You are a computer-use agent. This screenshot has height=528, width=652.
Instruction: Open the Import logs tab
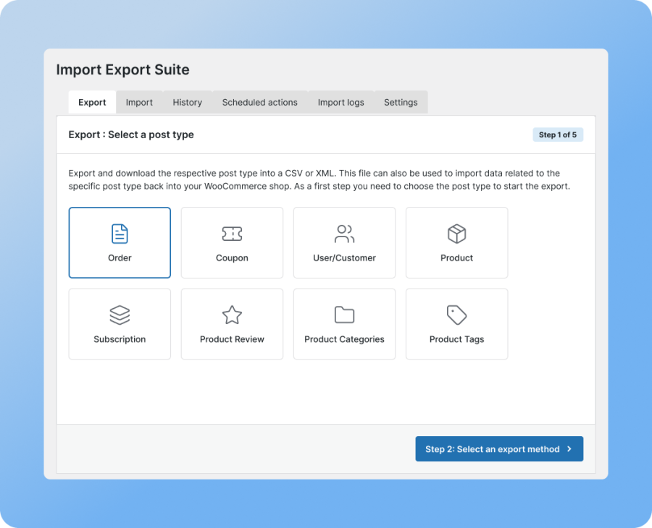340,102
